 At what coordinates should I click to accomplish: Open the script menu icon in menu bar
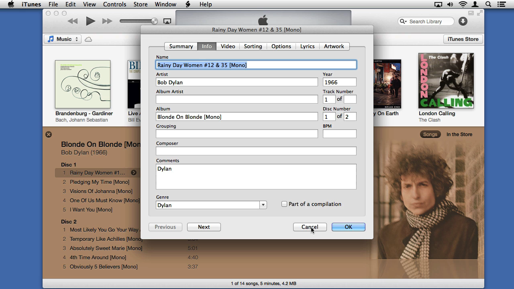click(x=188, y=4)
